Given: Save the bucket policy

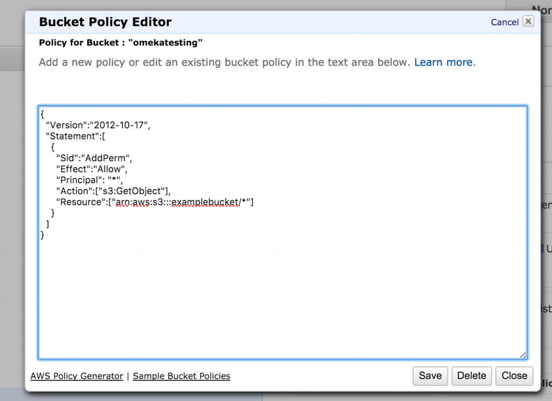Looking at the screenshot, I should click(x=430, y=376).
